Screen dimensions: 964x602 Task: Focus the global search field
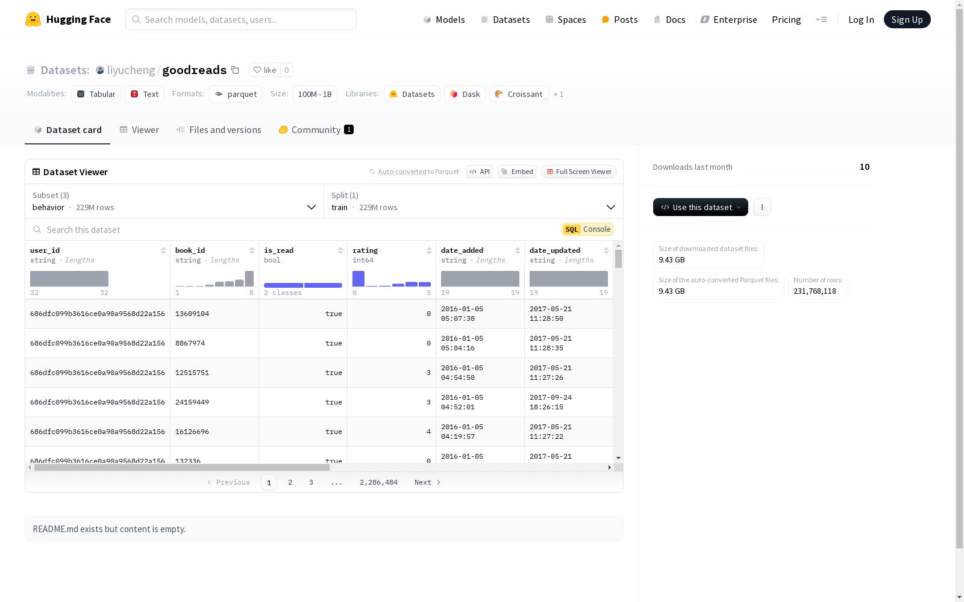(241, 19)
